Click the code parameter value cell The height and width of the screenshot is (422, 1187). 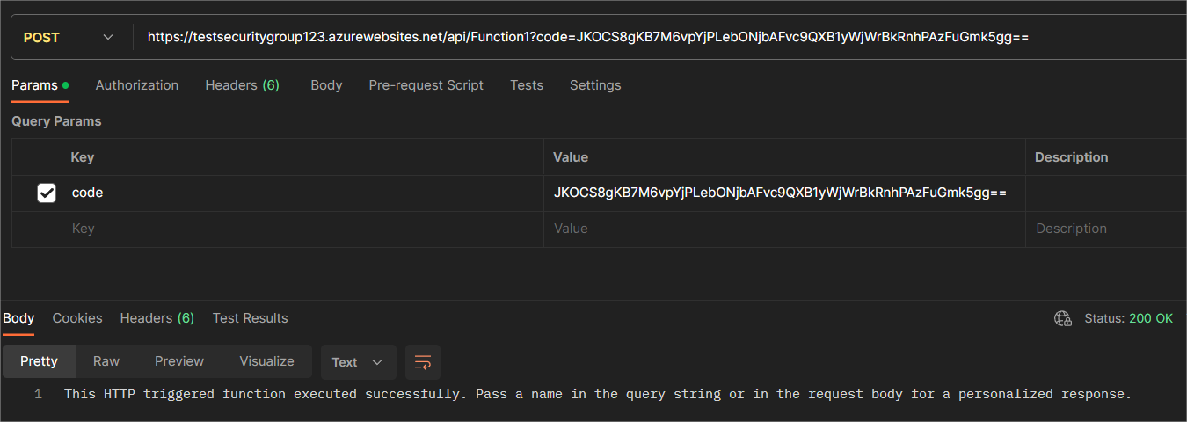point(783,193)
